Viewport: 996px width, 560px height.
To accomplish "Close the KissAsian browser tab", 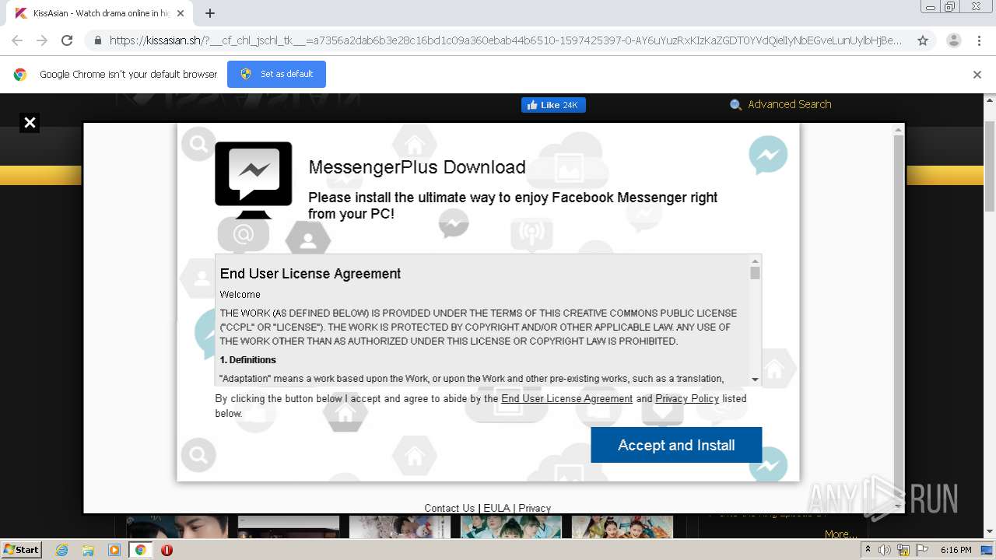I will (181, 13).
